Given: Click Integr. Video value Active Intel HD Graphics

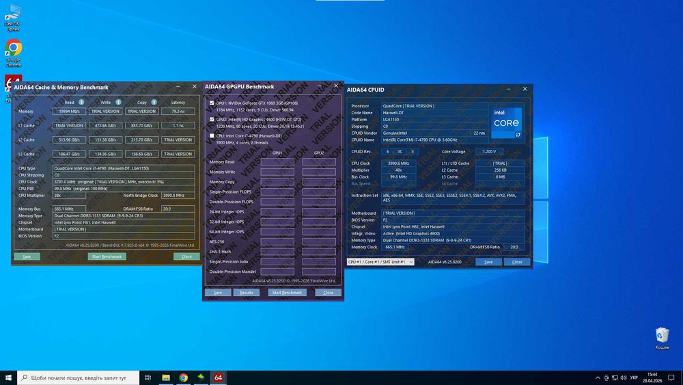Looking at the screenshot, I should tap(453, 234).
